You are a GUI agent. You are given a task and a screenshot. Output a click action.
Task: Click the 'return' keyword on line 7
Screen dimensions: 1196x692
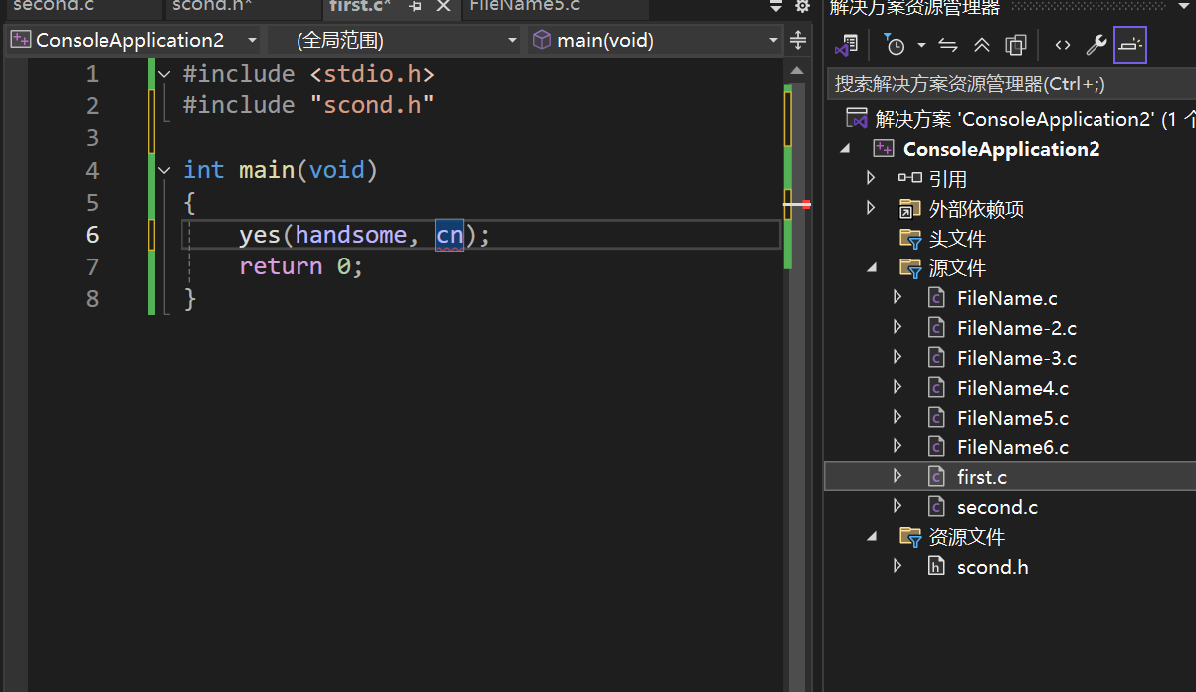point(281,266)
